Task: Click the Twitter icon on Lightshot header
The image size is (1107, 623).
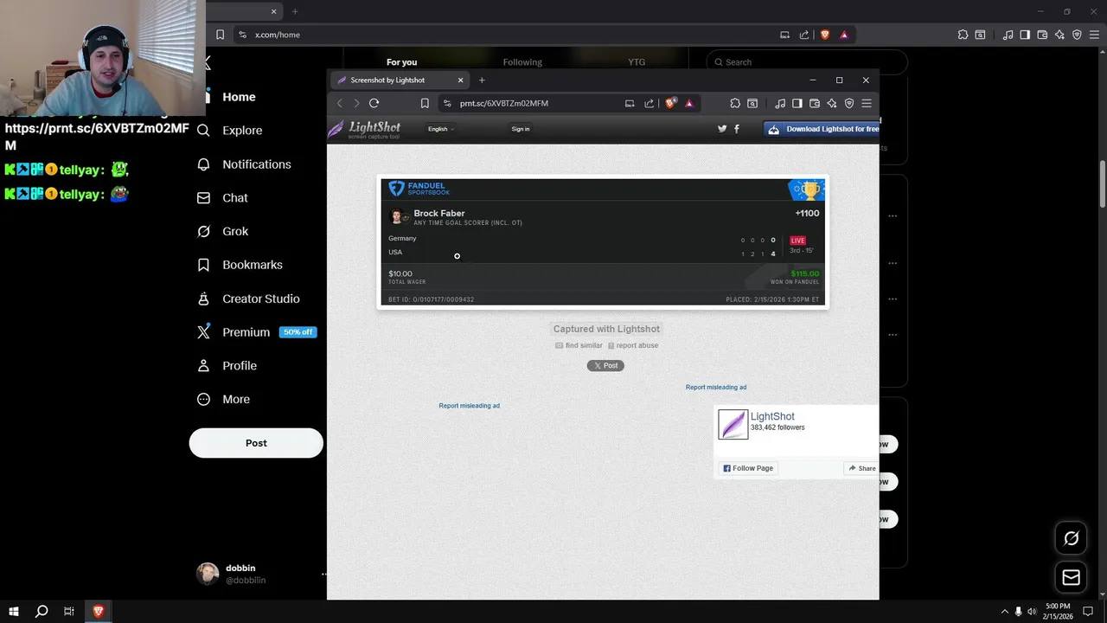Action: tap(722, 129)
